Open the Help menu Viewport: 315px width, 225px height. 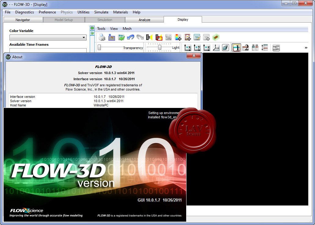point(136,12)
